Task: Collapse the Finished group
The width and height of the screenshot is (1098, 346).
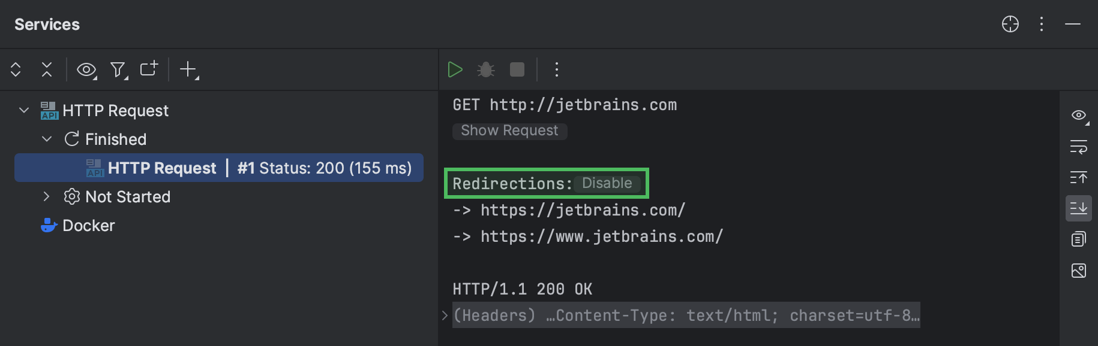Action: [x=47, y=139]
